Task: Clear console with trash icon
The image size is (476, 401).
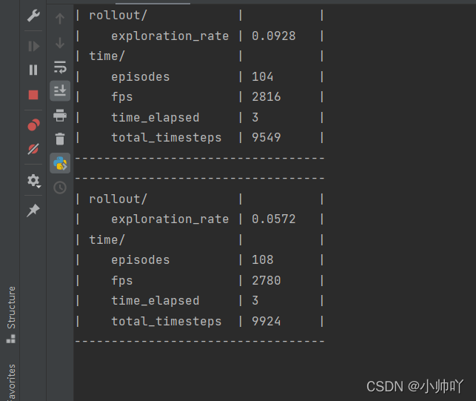Action: point(60,139)
